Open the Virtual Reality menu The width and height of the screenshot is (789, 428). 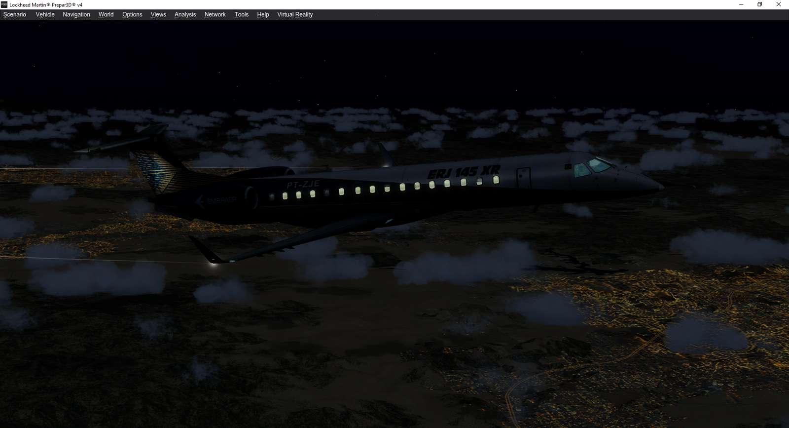295,14
